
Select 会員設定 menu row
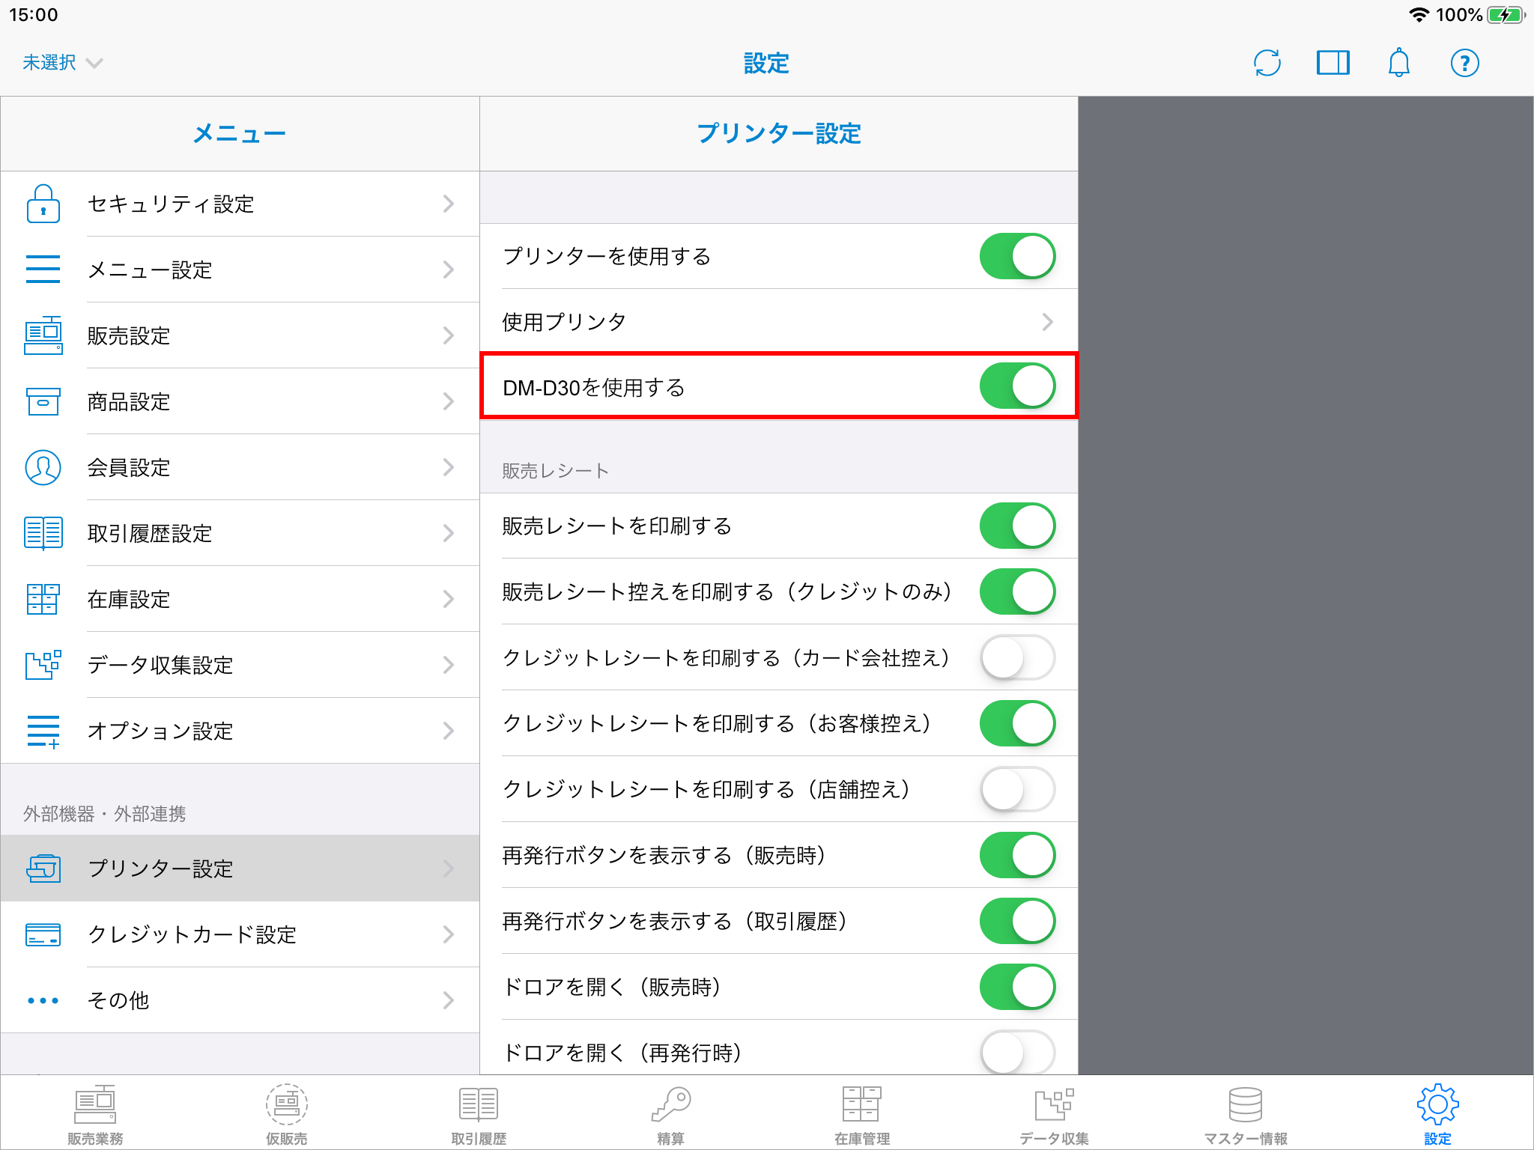coord(240,467)
